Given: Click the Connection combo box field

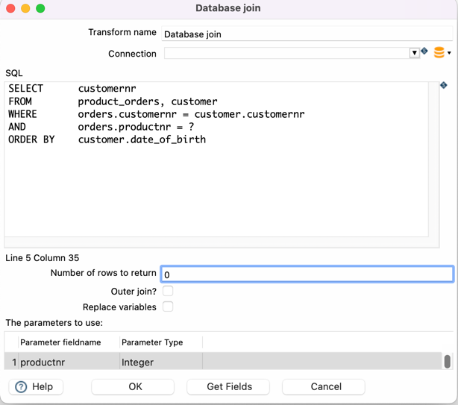Looking at the screenshot, I should [286, 54].
